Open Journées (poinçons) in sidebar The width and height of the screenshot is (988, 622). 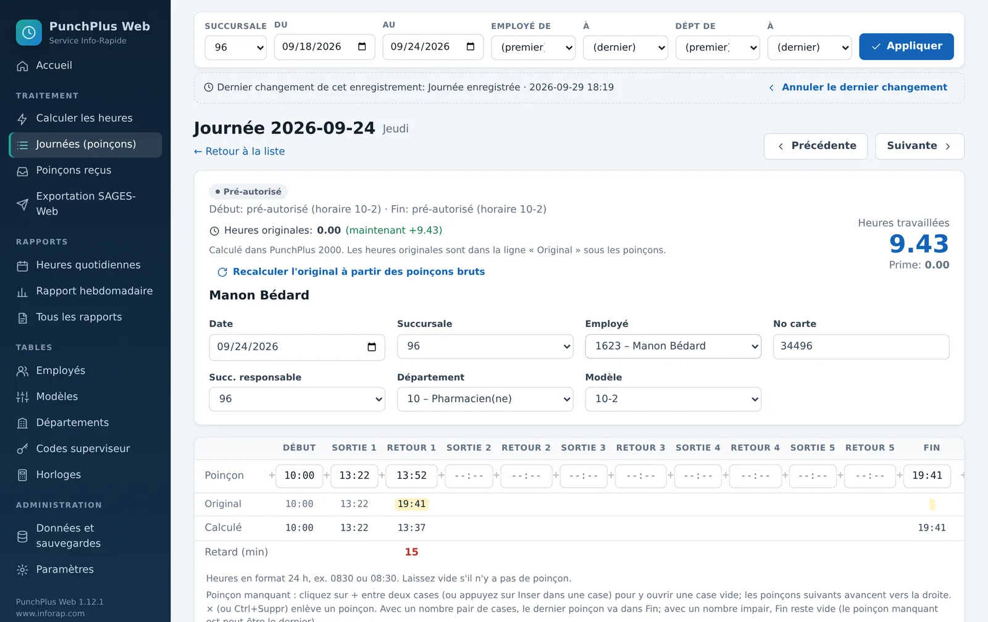[x=85, y=145]
